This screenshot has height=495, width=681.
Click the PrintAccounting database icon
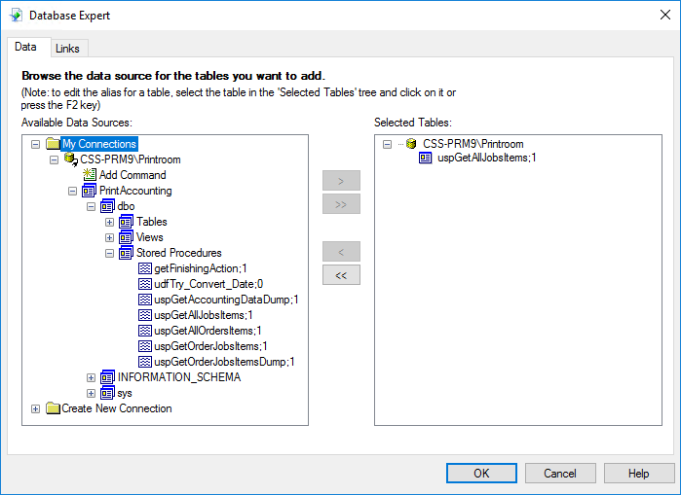pos(89,191)
